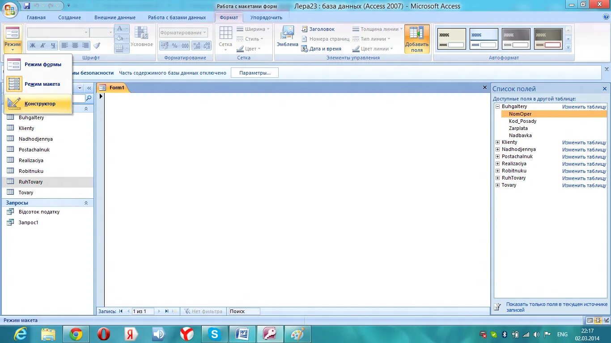Screen dimensions: 611x343
Task: Open gridline Цвет dropdown
Action: [x=250, y=49]
